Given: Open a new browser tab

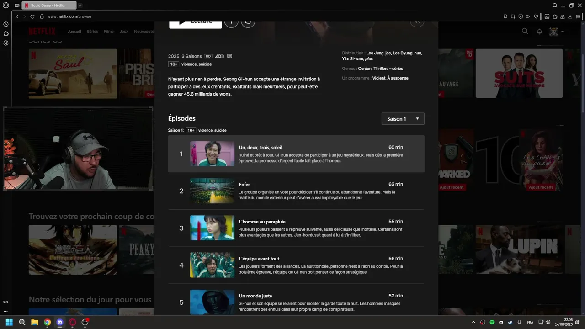Looking at the screenshot, I should [x=80, y=5].
